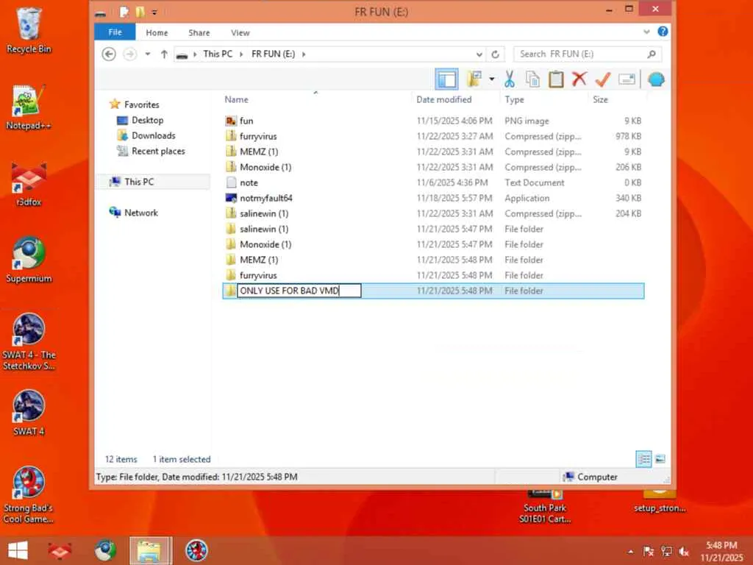The image size is (753, 565).
Task: Click the Windows Start button
Action: [x=18, y=550]
